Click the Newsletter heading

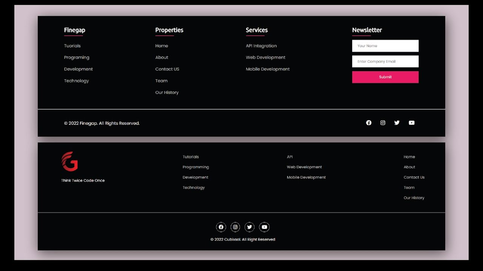pyautogui.click(x=367, y=30)
